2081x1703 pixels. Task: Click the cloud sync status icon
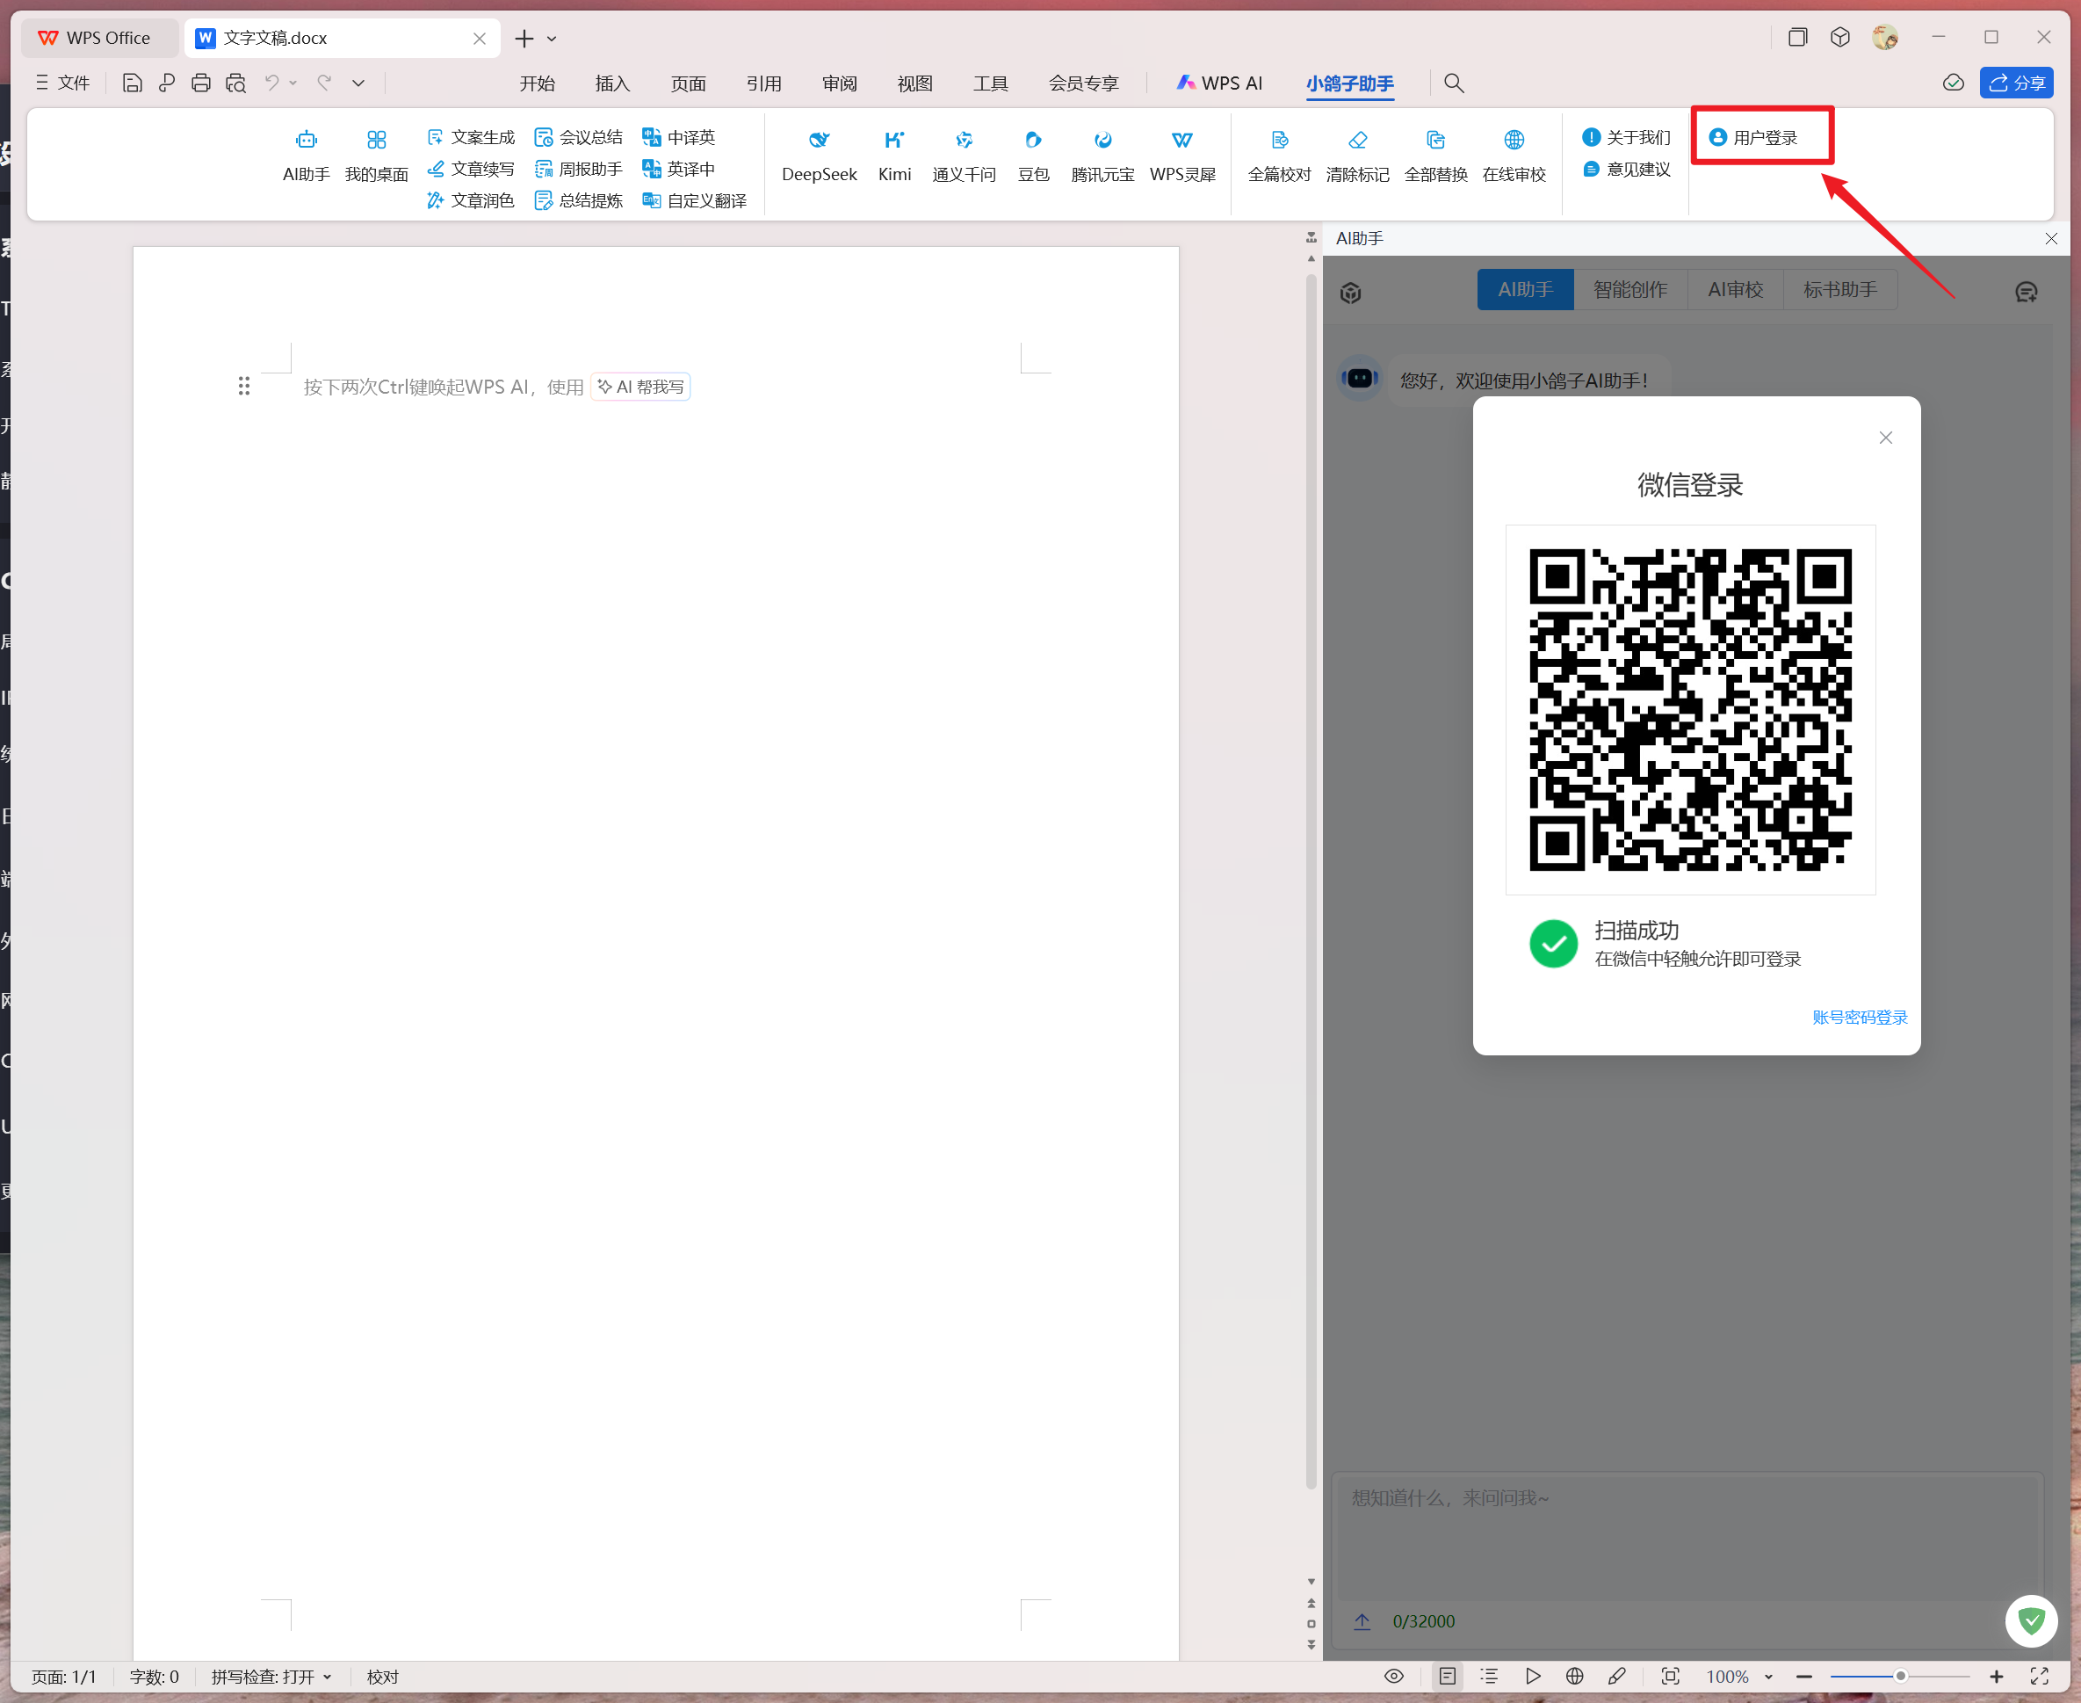tap(1954, 83)
